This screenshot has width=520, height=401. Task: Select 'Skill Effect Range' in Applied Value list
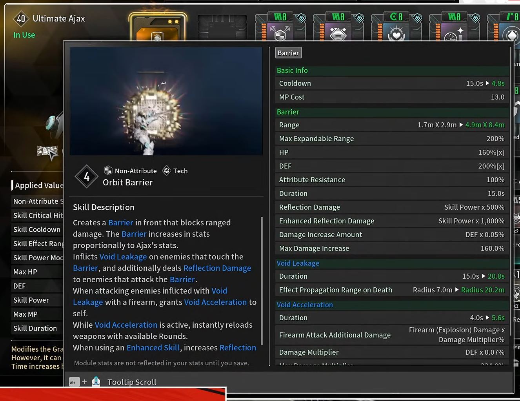tap(37, 244)
